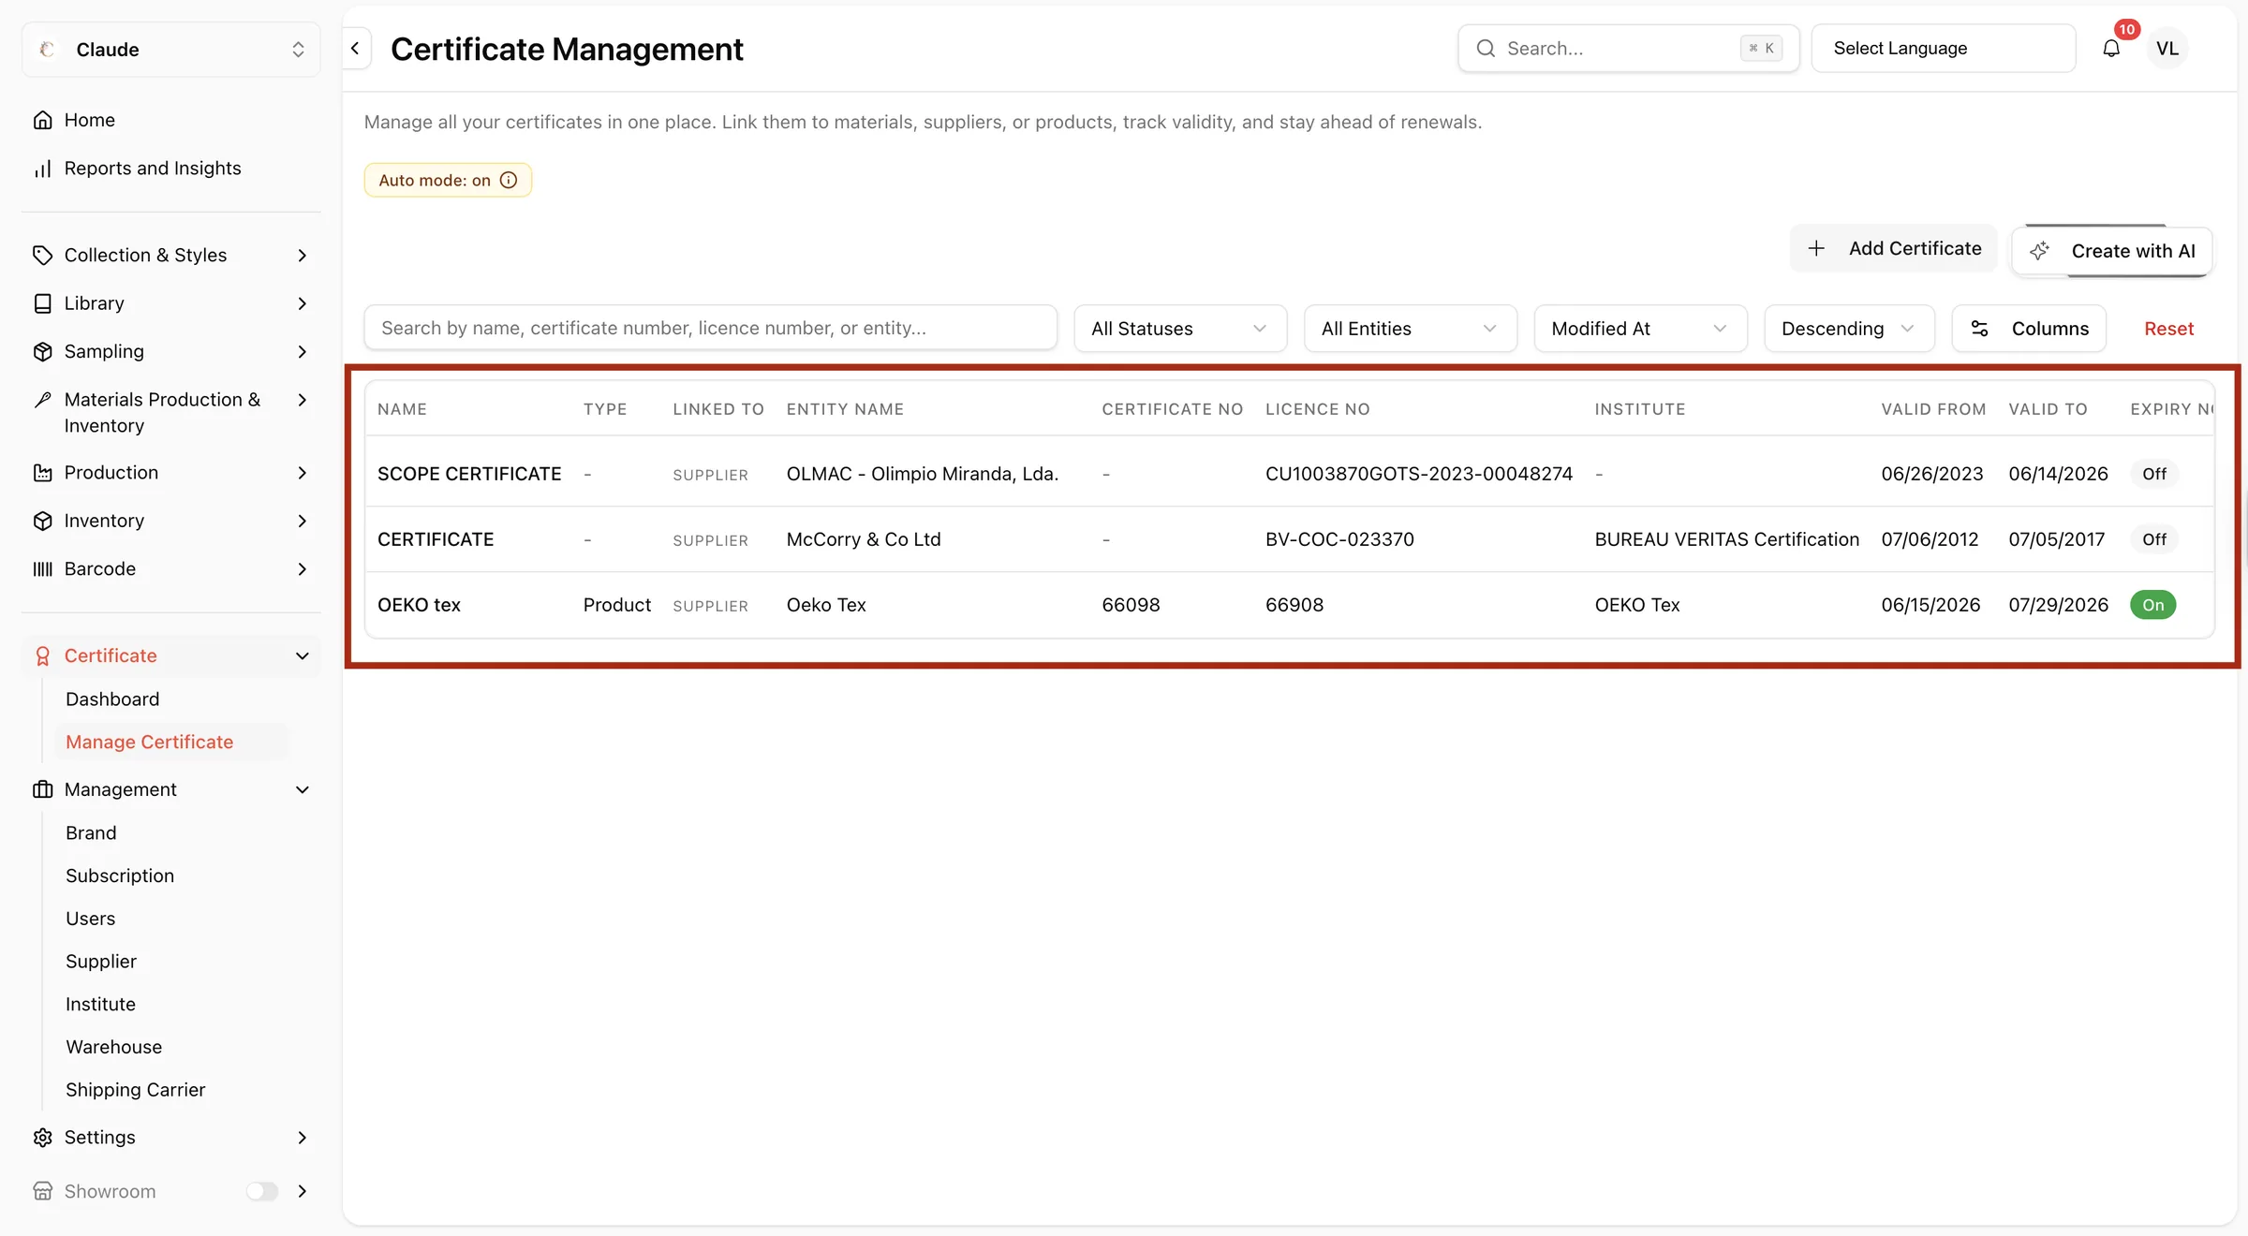Toggle expiry notification Off for McCorry certificate
Viewport: 2248px width, 1236px height.
(2154, 539)
